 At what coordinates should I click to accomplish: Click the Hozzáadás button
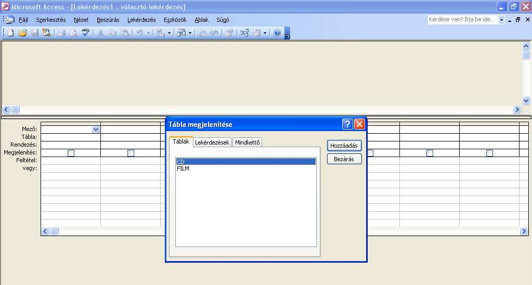pos(344,146)
